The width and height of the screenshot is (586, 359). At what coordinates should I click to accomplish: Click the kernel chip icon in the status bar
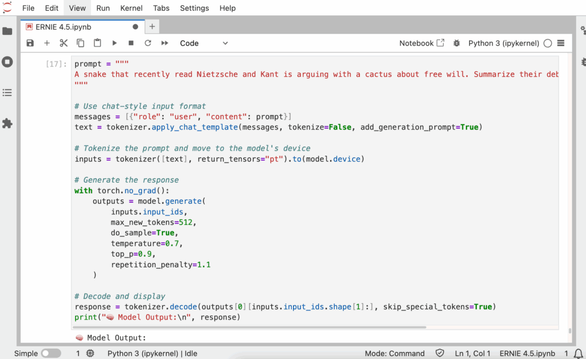tap(90, 353)
